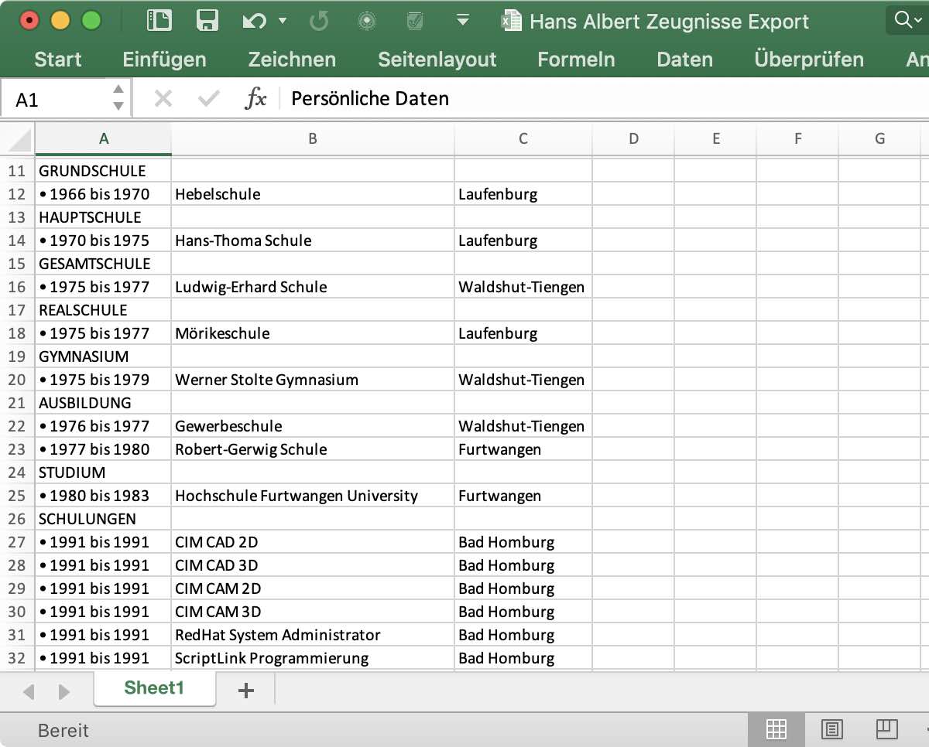This screenshot has width=929, height=747.
Task: Click the GRUNDSCHULE cell
Action: (103, 171)
